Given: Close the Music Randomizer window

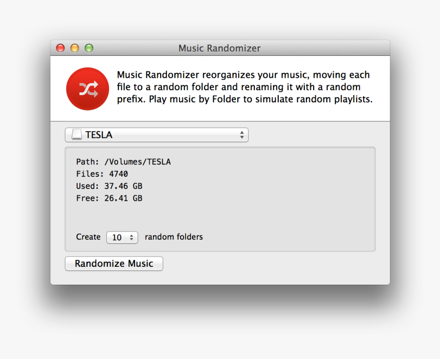Looking at the screenshot, I should (x=60, y=48).
